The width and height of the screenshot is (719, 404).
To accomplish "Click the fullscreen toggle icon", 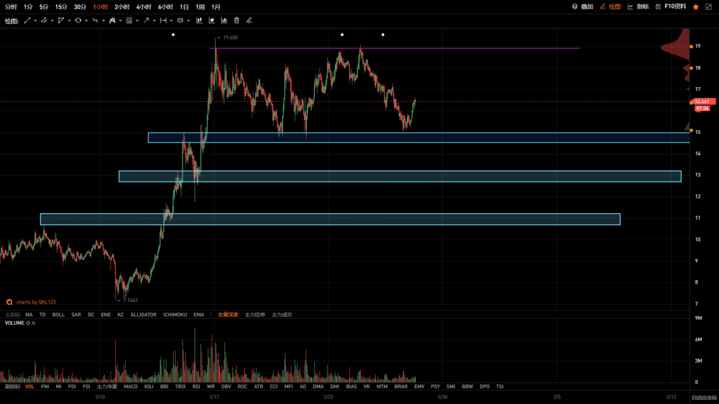I will coord(708,7).
